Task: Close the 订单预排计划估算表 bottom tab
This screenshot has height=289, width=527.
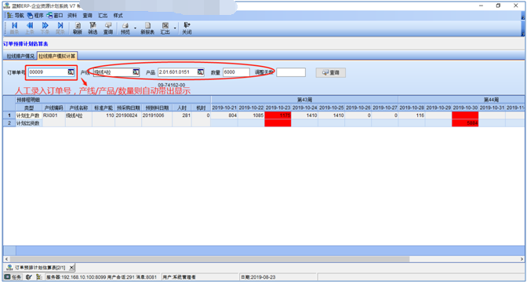Action: (71, 268)
